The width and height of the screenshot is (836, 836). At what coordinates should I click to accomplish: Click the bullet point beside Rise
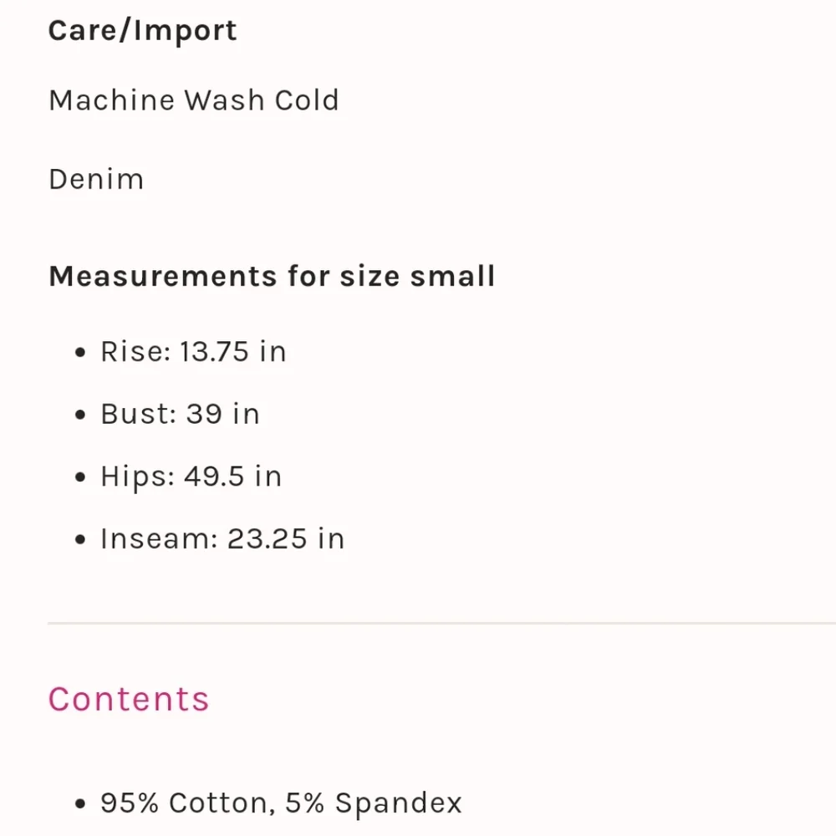coord(80,353)
